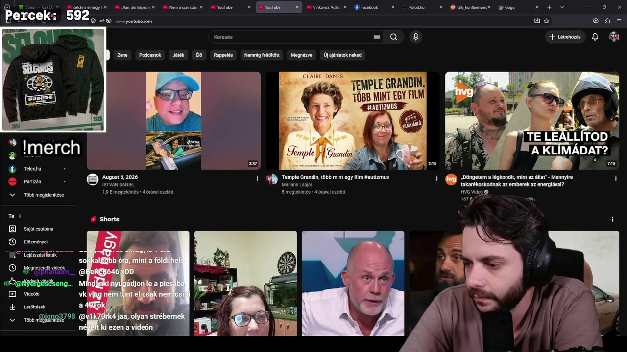
Task: Open the Short with the bald man
Action: tap(353, 284)
